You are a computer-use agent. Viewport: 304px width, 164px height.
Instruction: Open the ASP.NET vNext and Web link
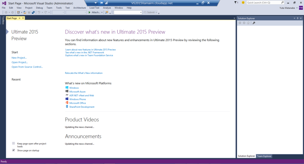click(x=82, y=96)
